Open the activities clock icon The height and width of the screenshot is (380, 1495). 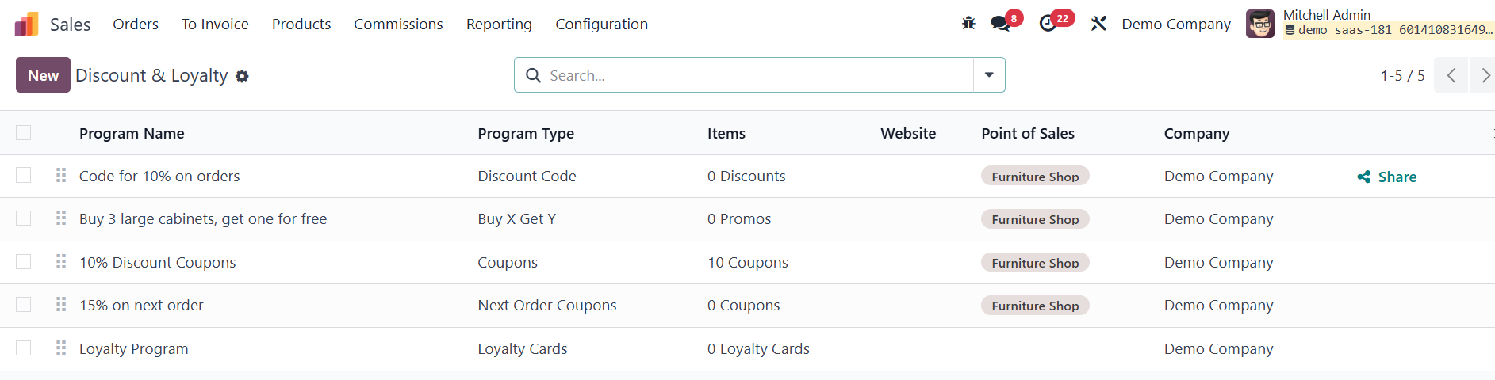[1048, 24]
